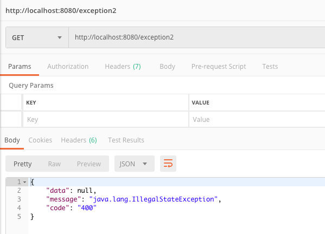Select the Pretty view button
Screen dimensions: 325x234
click(x=23, y=164)
